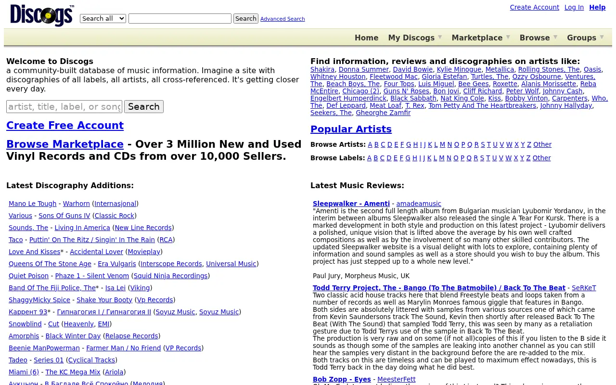Viewport: 616px width, 385px height.
Task: Open the Black Sabbath artist link
Action: coord(413,98)
